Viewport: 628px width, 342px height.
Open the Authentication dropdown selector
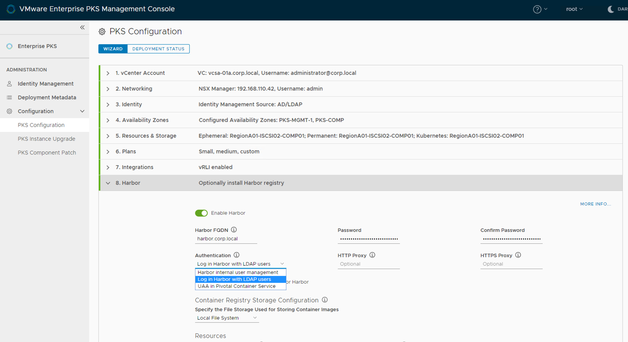[240, 264]
